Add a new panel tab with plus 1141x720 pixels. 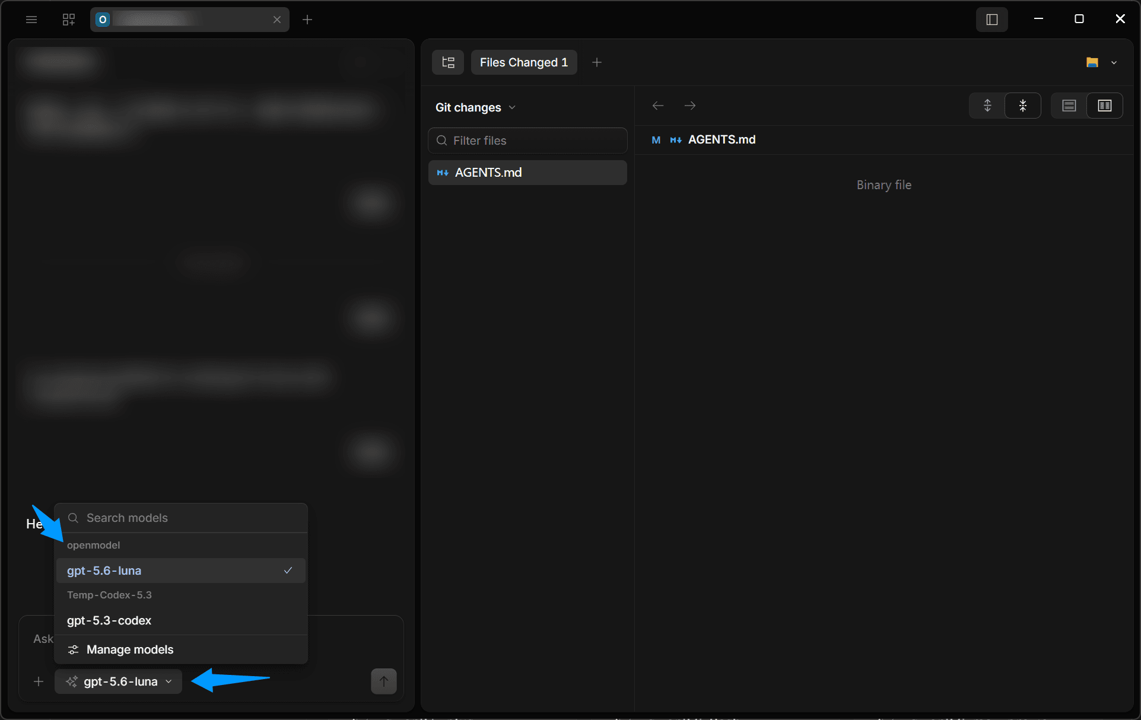[x=597, y=62]
